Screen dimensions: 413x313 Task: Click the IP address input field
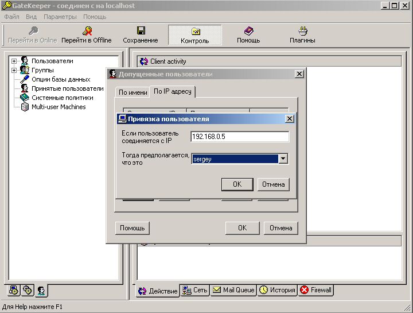click(240, 137)
